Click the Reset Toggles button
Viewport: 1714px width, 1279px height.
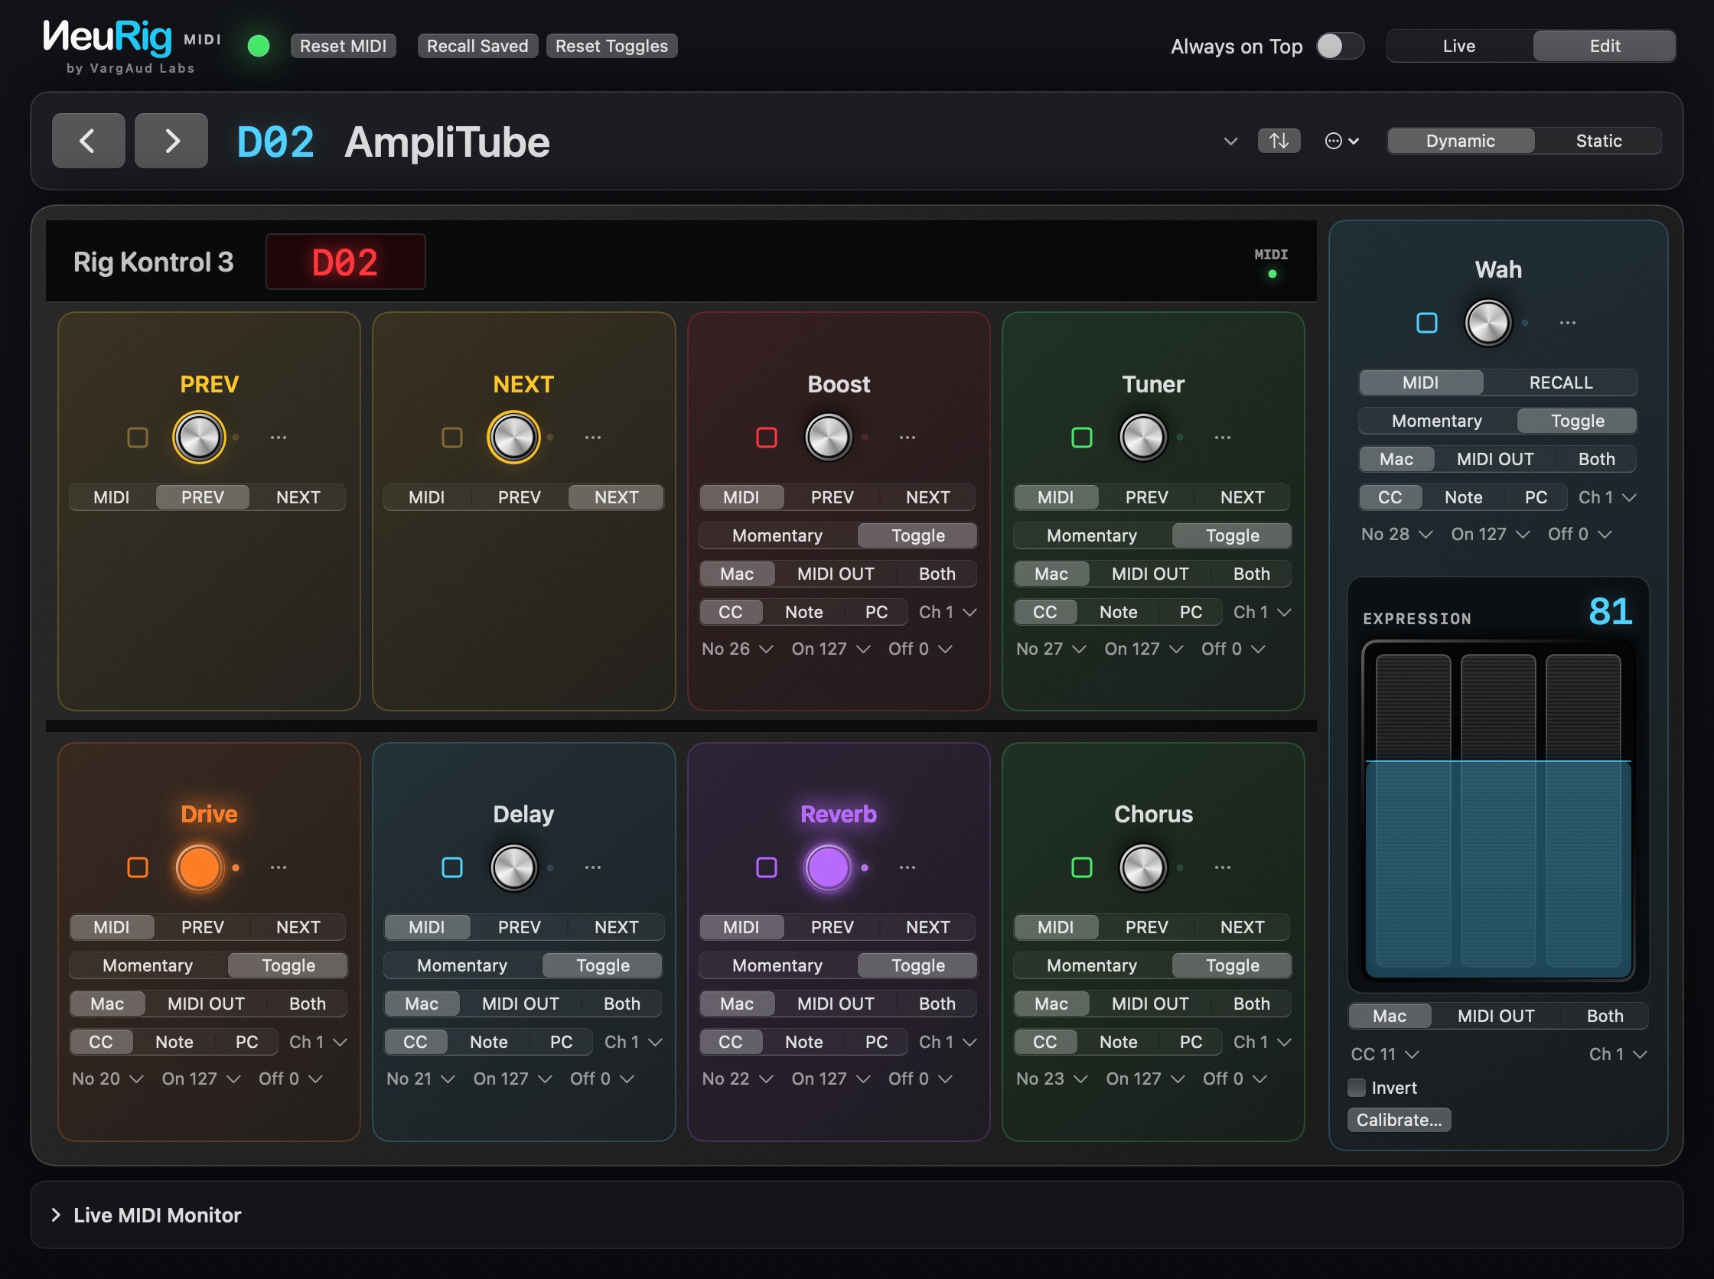612,46
